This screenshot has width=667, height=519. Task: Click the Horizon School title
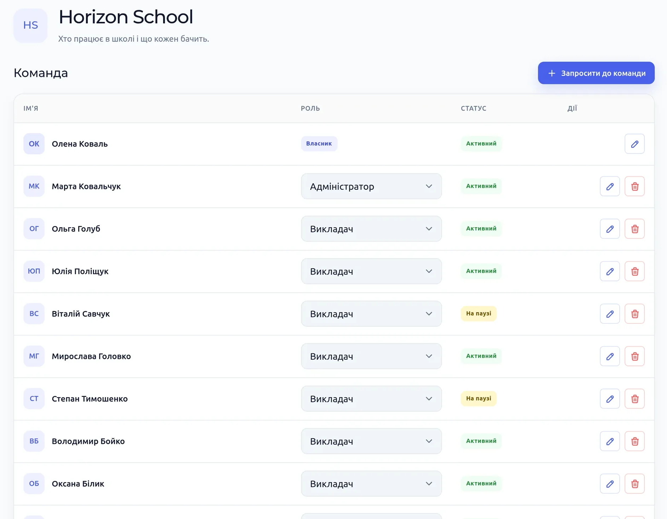pyautogui.click(x=126, y=17)
